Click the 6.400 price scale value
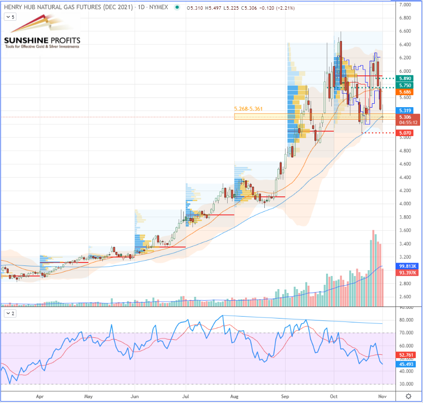 click(405, 44)
